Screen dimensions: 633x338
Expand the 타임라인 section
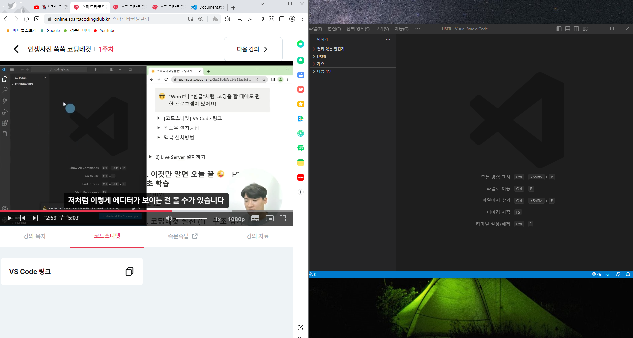coord(353,71)
